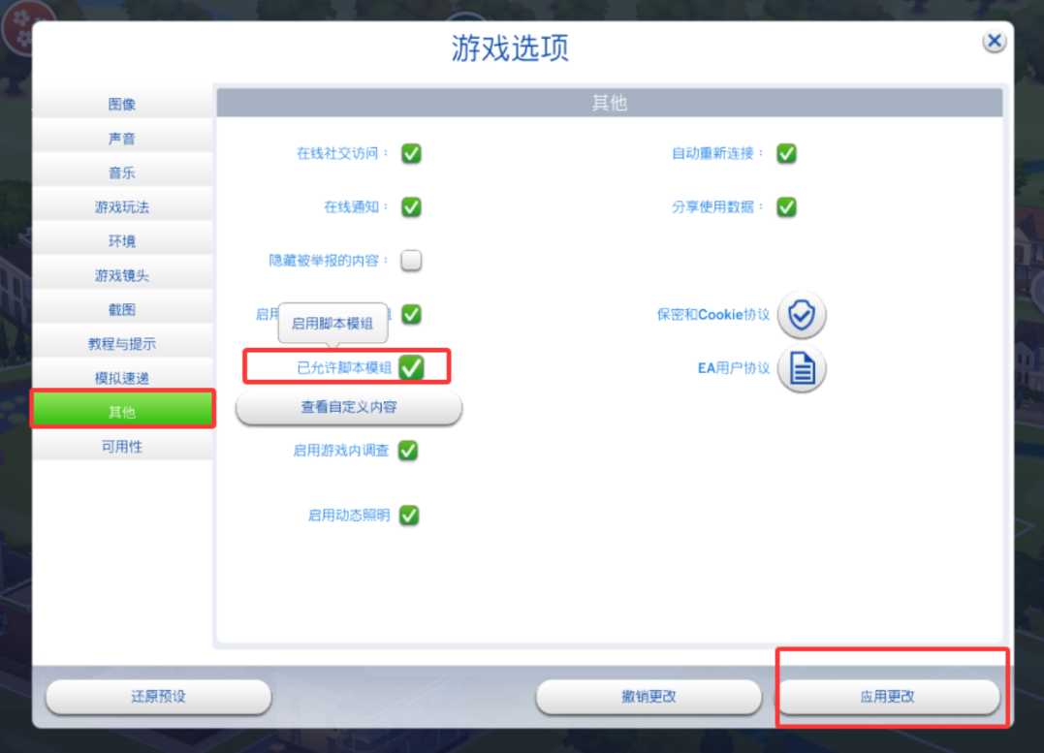1044x753 pixels.
Task: Uncheck the 启用动态照明 checkbox
Action: click(409, 516)
